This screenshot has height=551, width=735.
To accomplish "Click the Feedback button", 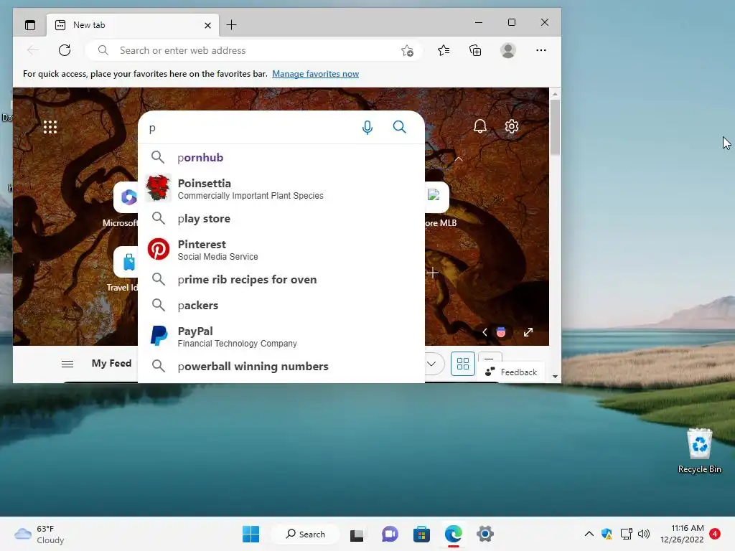I will pos(512,372).
